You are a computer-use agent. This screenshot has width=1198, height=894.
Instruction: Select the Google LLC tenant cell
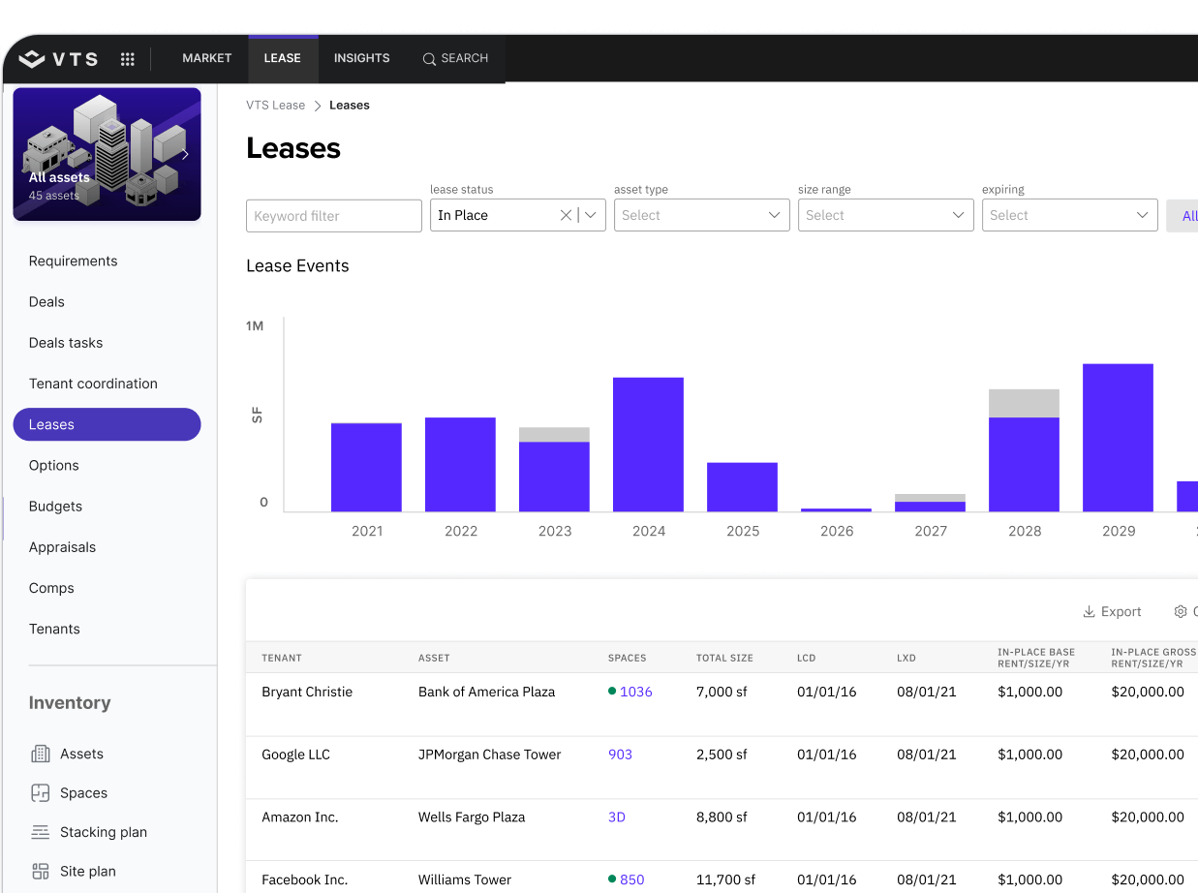pos(295,755)
